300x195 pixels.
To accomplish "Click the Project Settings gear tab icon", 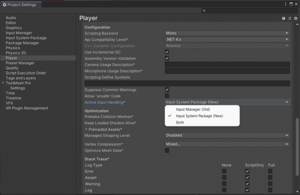I will pyautogui.click(x=4, y=5).
